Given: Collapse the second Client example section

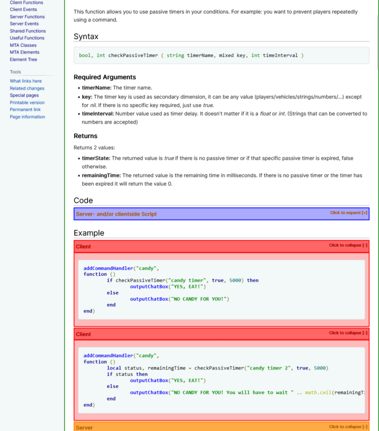Looking at the screenshot, I should point(348,333).
